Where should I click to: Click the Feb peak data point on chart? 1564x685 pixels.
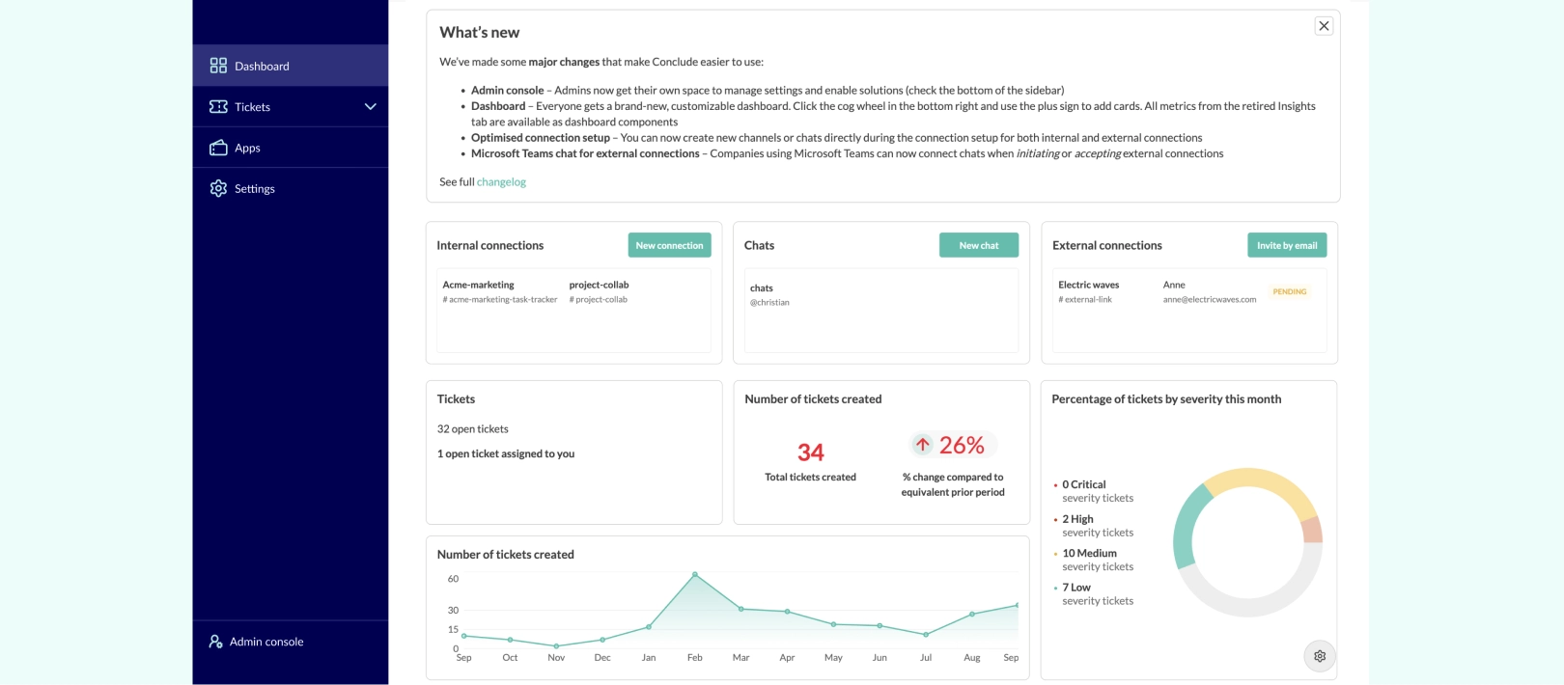pyautogui.click(x=695, y=575)
